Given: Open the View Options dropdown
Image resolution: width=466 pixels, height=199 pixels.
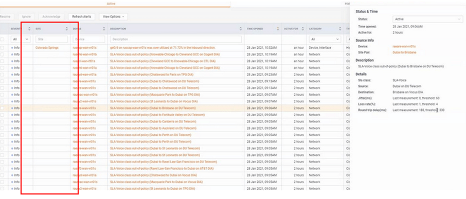Looking at the screenshot, I should [x=114, y=16].
